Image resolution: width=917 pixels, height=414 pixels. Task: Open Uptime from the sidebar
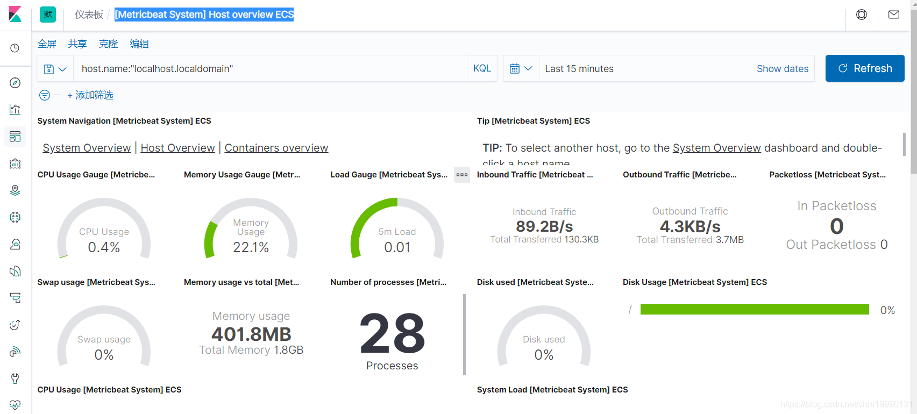[x=15, y=325]
